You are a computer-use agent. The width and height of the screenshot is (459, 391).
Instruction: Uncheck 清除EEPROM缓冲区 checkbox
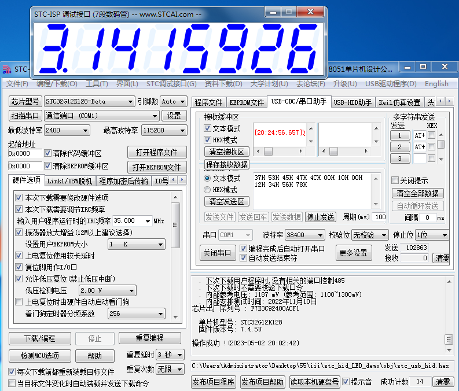click(47, 166)
